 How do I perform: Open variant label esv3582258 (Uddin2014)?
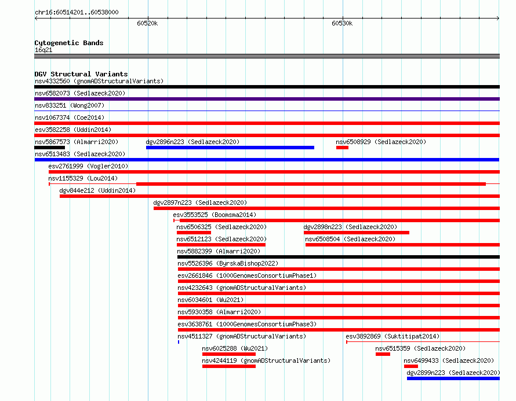click(73, 130)
